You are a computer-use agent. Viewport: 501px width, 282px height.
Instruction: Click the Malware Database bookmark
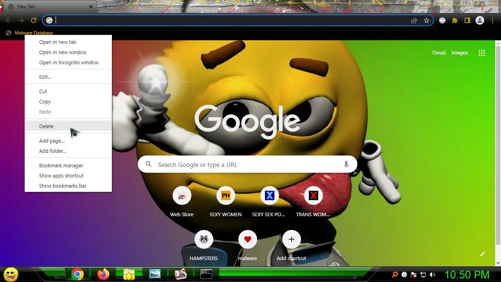coord(30,33)
